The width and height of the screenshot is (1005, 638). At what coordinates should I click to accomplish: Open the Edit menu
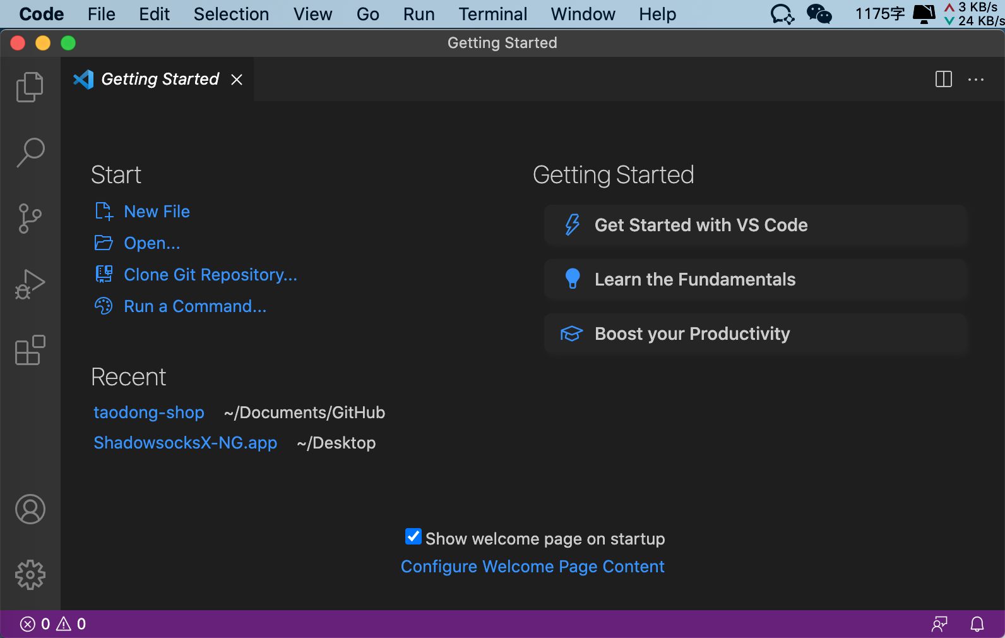[155, 14]
